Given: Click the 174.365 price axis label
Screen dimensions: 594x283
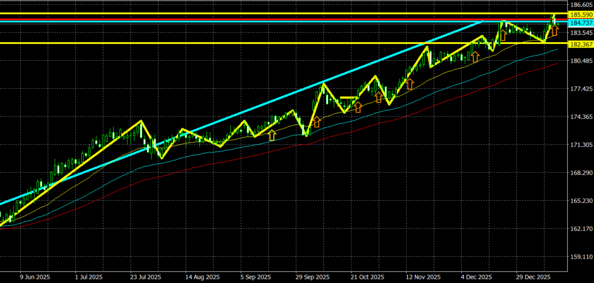Looking at the screenshot, I should pyautogui.click(x=580, y=117).
